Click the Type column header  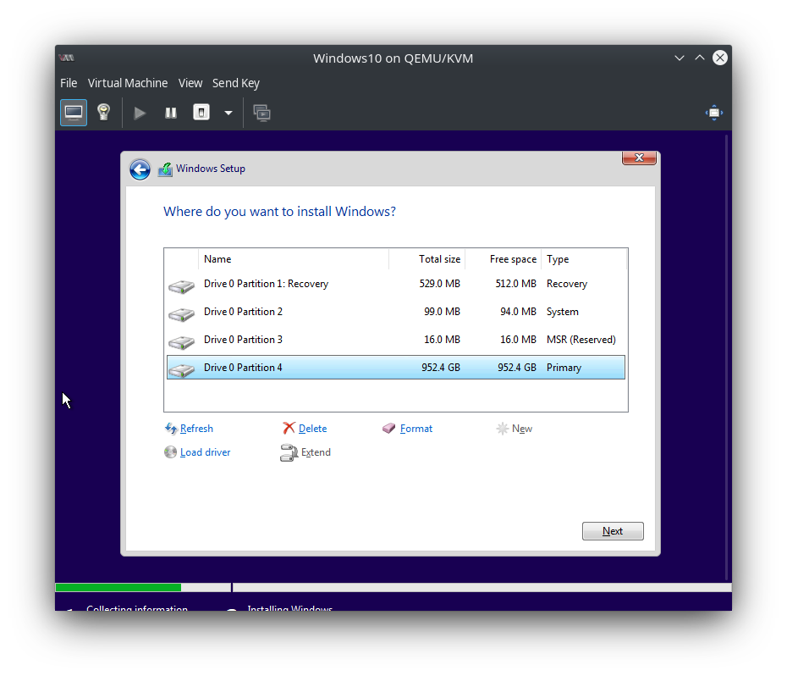584,259
